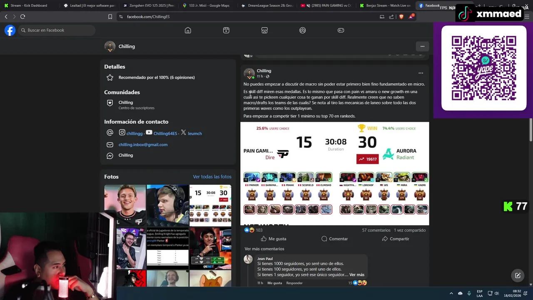
Task: Bookmark this page icon in address bar
Action: [x=110, y=17]
